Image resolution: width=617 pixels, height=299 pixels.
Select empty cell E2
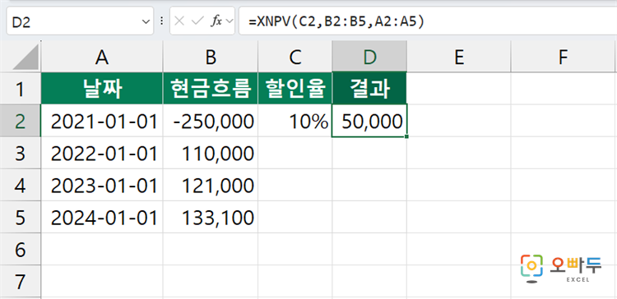coord(459,121)
